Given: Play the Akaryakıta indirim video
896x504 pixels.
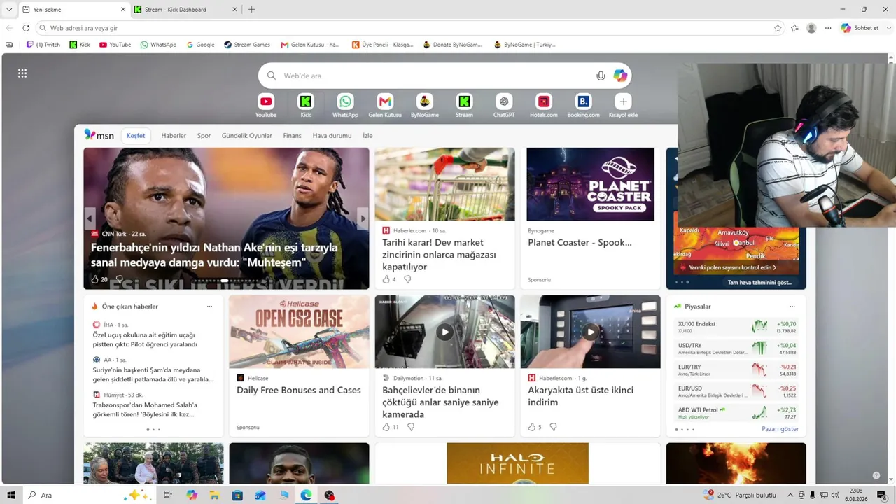Looking at the screenshot, I should tap(590, 332).
